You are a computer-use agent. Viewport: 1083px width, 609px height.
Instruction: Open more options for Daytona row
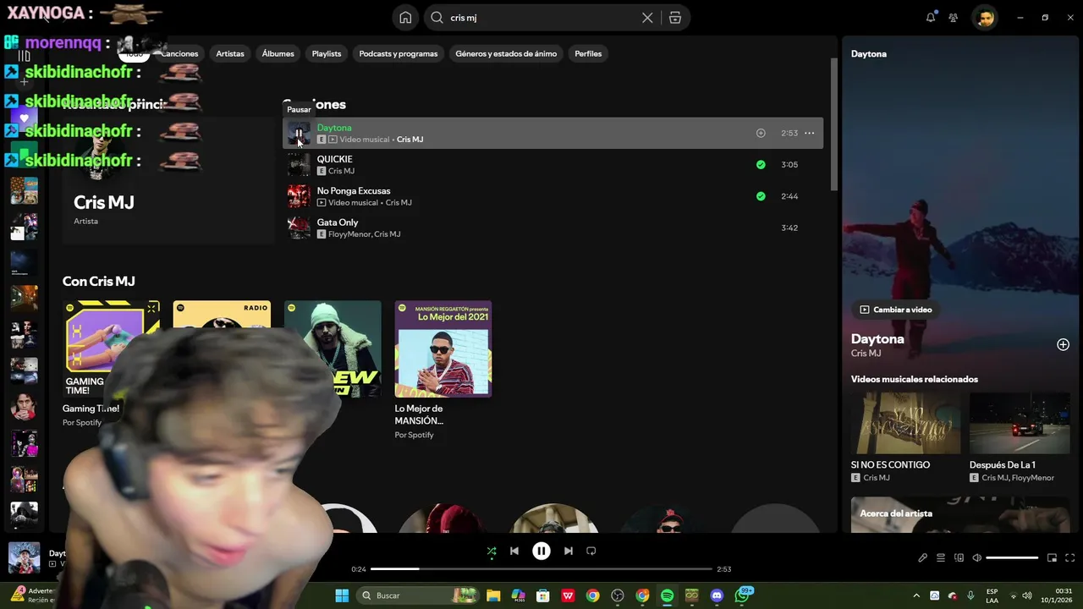810,133
